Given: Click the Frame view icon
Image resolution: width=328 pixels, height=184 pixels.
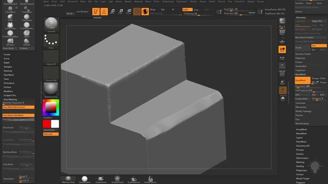Looking at the screenshot, I should (282, 66).
